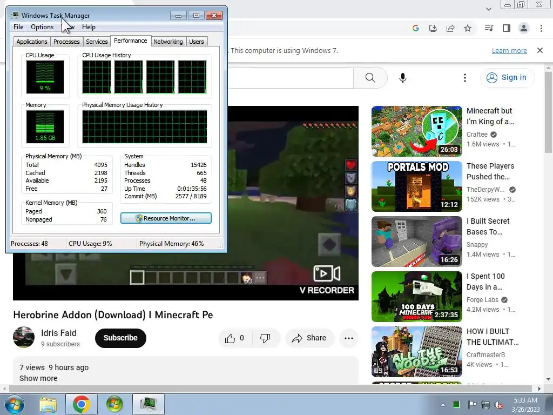553x415 pixels.
Task: Click the microphone voice search icon
Action: pos(403,78)
